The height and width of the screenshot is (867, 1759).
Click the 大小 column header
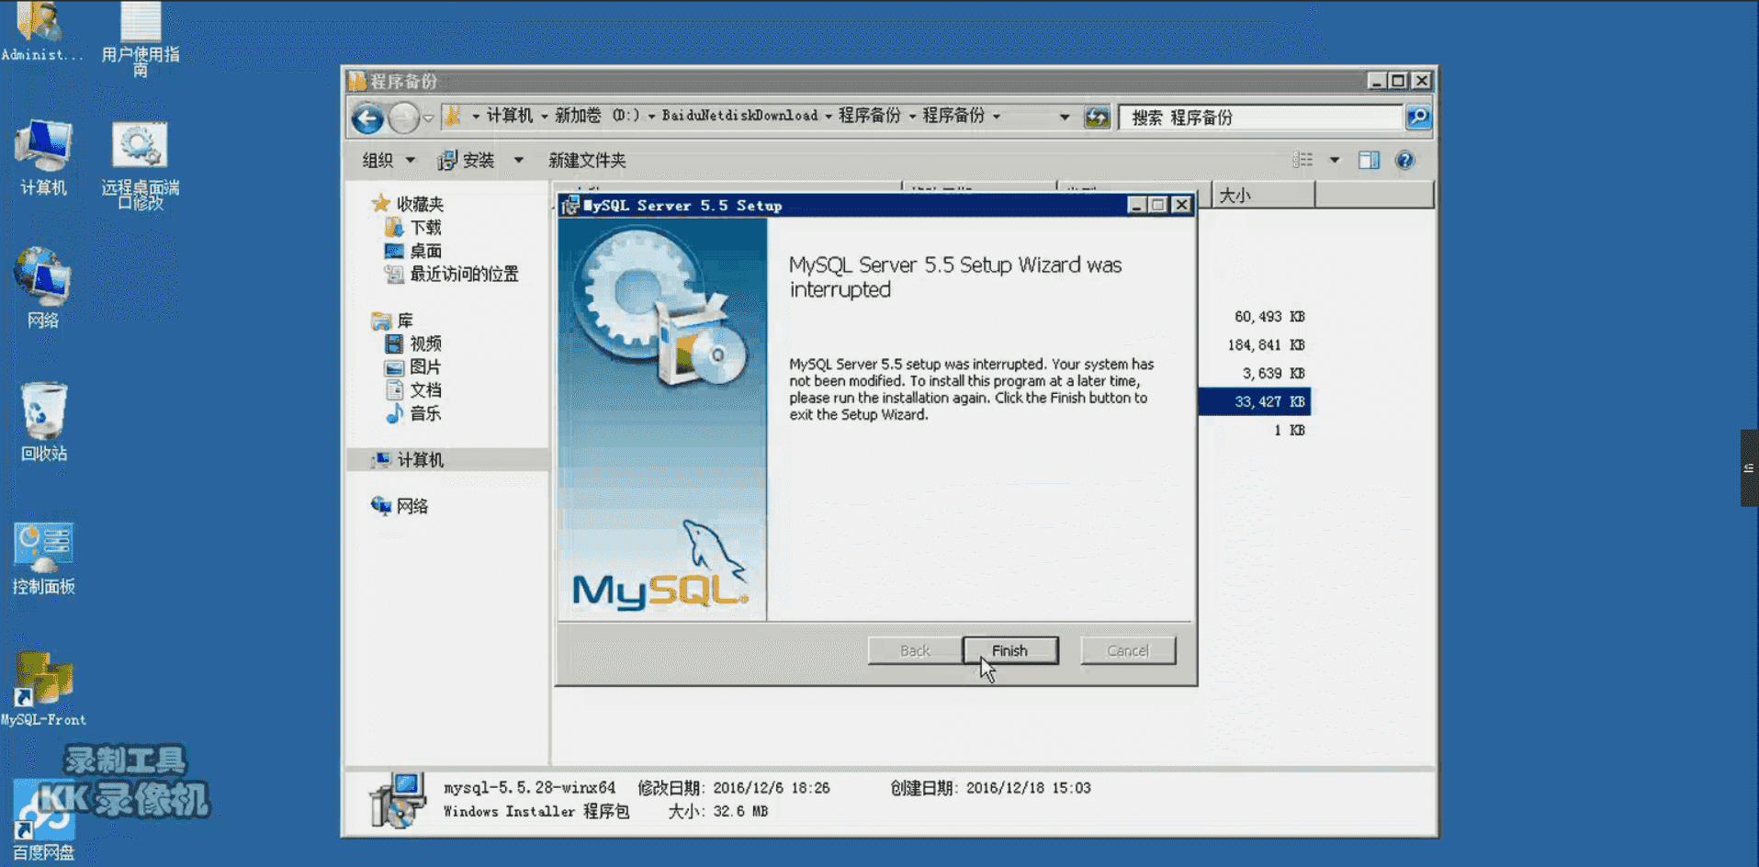pyautogui.click(x=1264, y=196)
